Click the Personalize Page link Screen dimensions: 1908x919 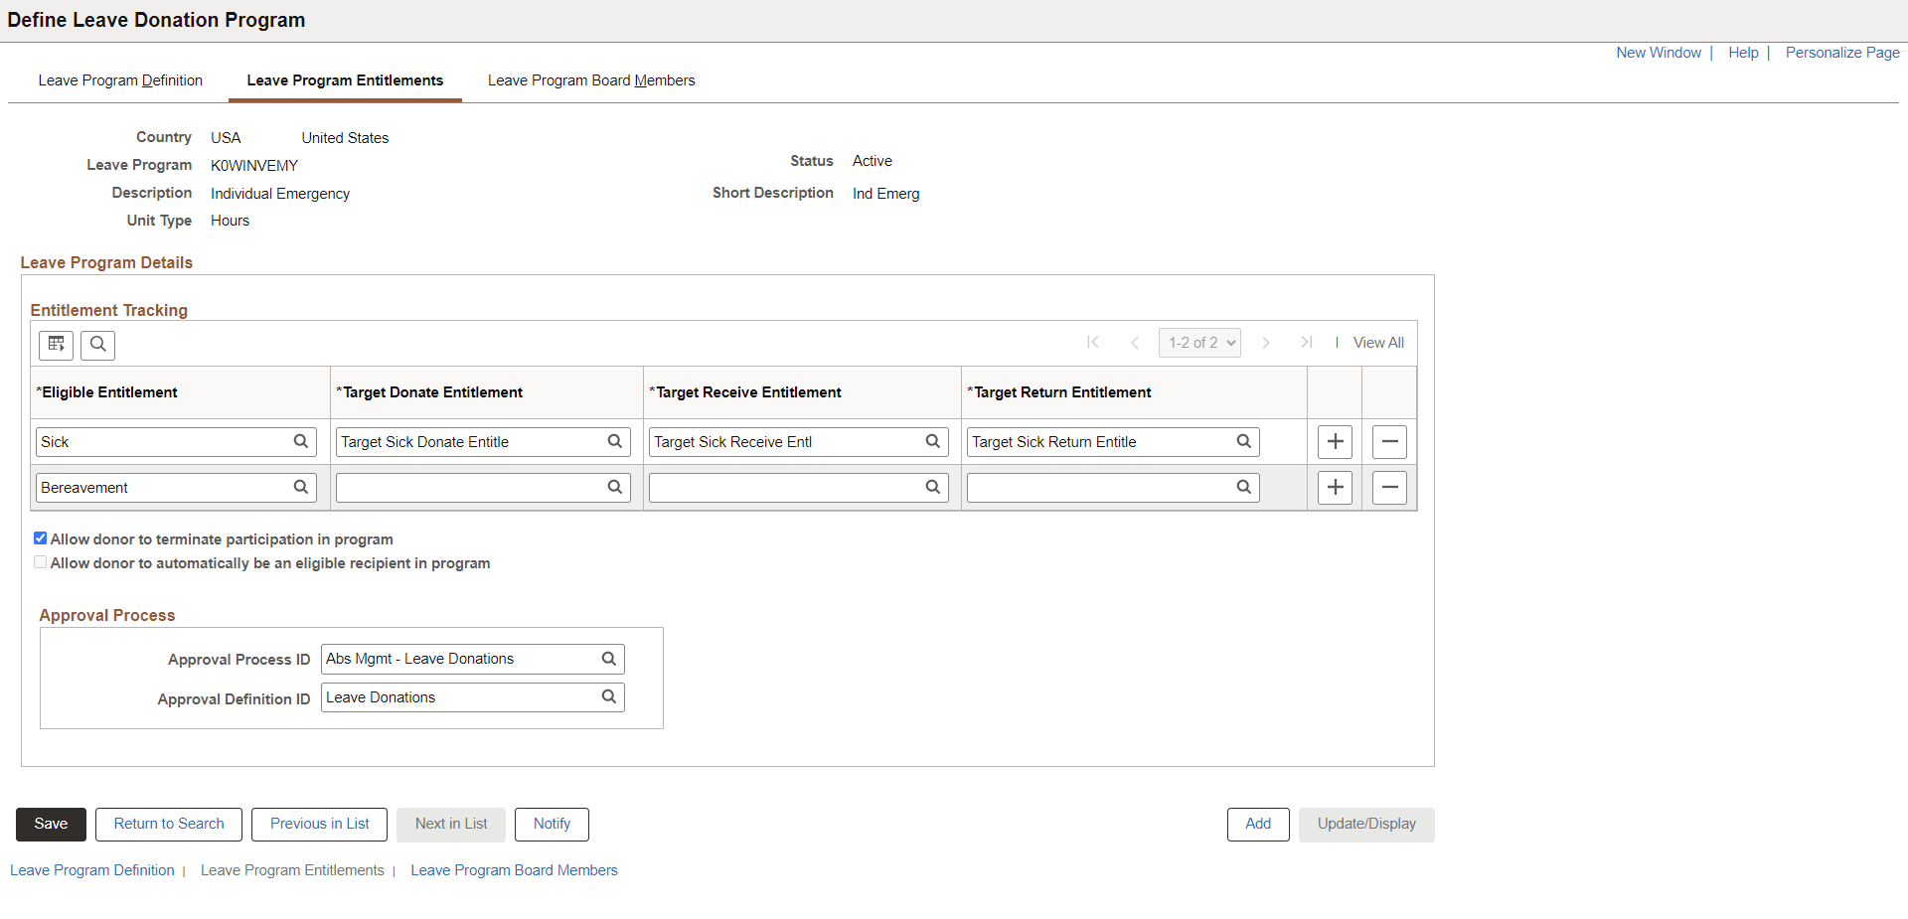[x=1841, y=52]
